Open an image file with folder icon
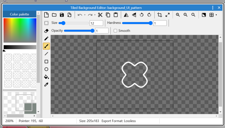This screenshot has width=225, height=128. [54, 15]
